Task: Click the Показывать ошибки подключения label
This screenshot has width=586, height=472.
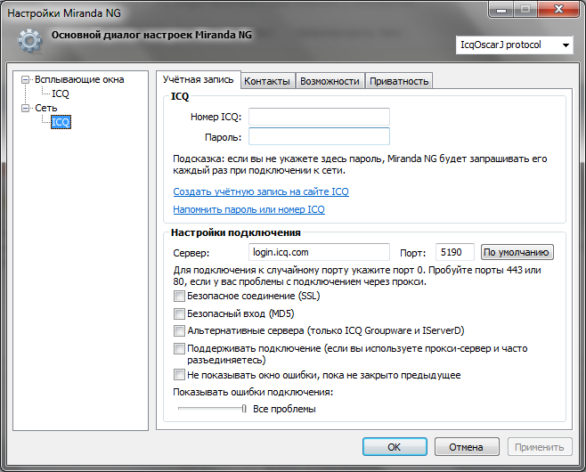Action: pyautogui.click(x=253, y=392)
